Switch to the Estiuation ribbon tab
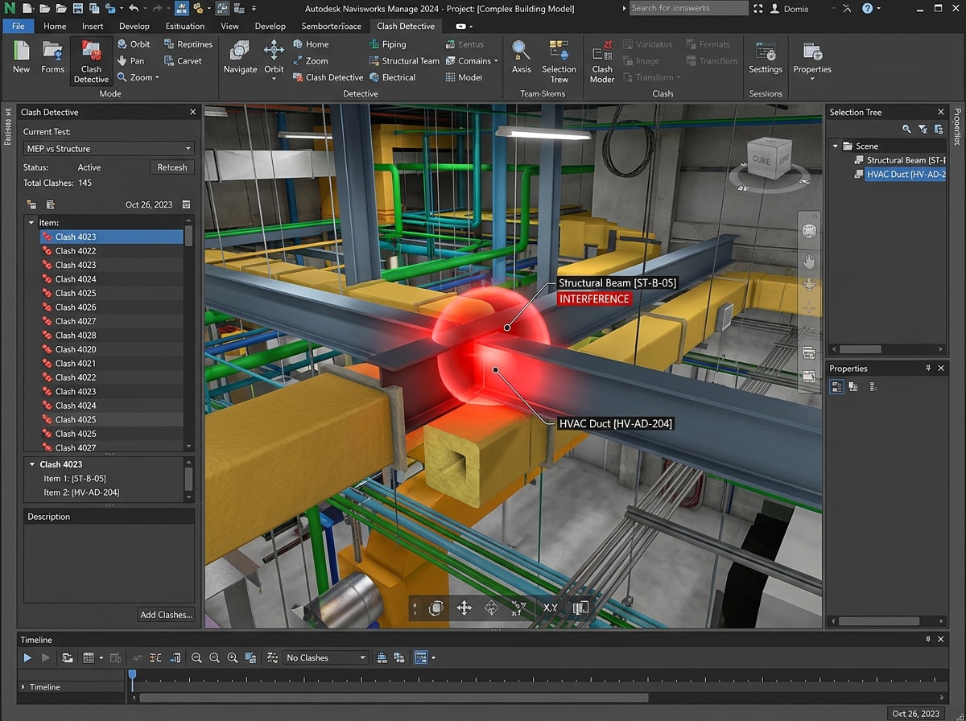The height and width of the screenshot is (721, 966). tap(185, 26)
